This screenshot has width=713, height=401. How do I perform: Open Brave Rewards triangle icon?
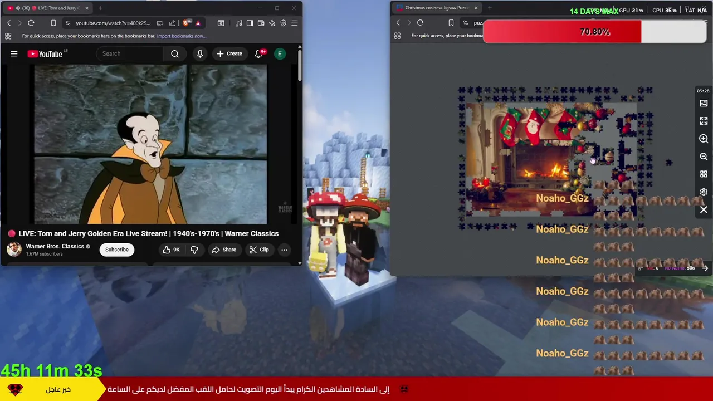tap(198, 23)
